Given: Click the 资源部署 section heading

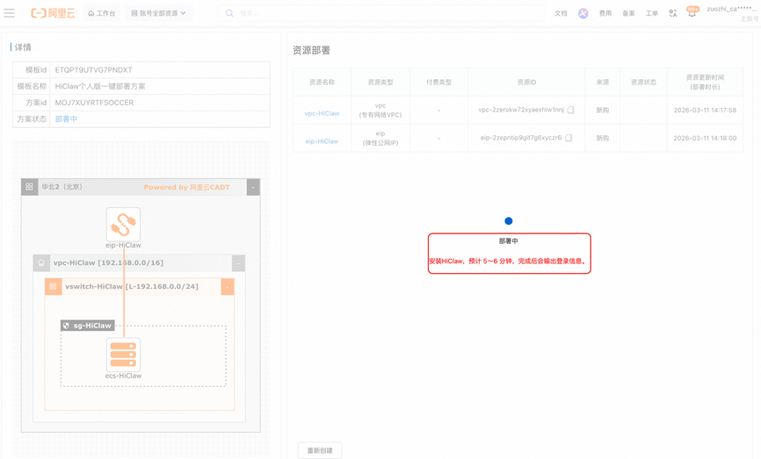Looking at the screenshot, I should coord(311,50).
